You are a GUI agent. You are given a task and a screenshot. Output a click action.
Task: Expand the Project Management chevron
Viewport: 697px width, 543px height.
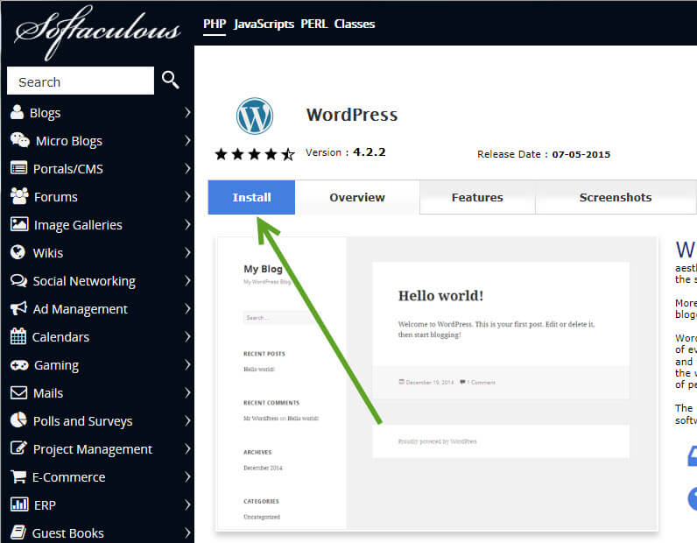[x=187, y=448]
